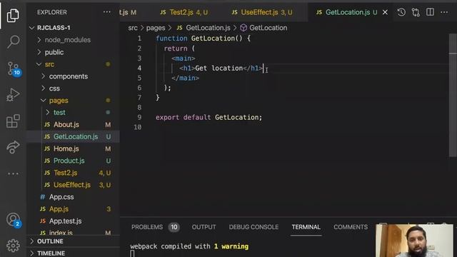Expand the css folder
Viewport: 457px width, 257px height.
(x=44, y=89)
